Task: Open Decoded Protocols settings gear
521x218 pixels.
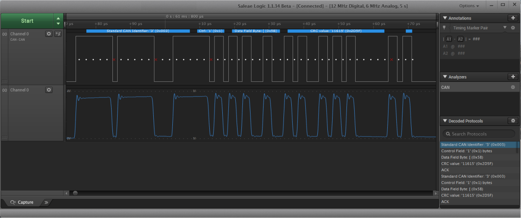Action: pos(513,121)
